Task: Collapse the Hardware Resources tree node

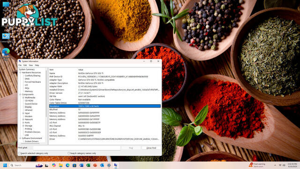Action: click(20, 73)
